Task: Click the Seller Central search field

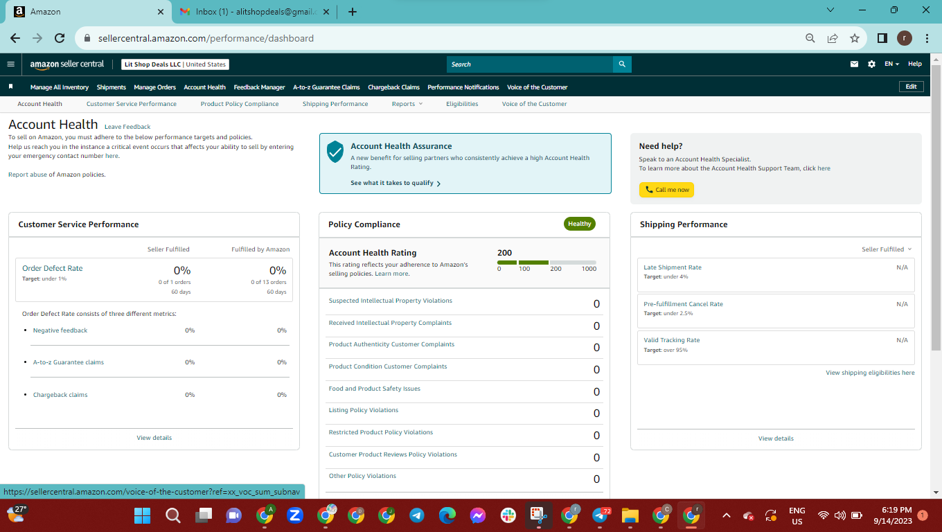Action: (530, 64)
